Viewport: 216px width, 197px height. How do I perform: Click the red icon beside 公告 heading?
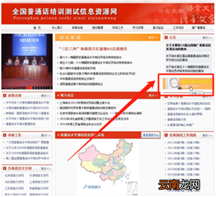coord(166,37)
